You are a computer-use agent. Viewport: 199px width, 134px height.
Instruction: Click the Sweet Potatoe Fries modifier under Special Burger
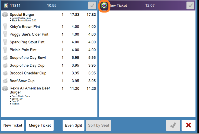point(21,18)
